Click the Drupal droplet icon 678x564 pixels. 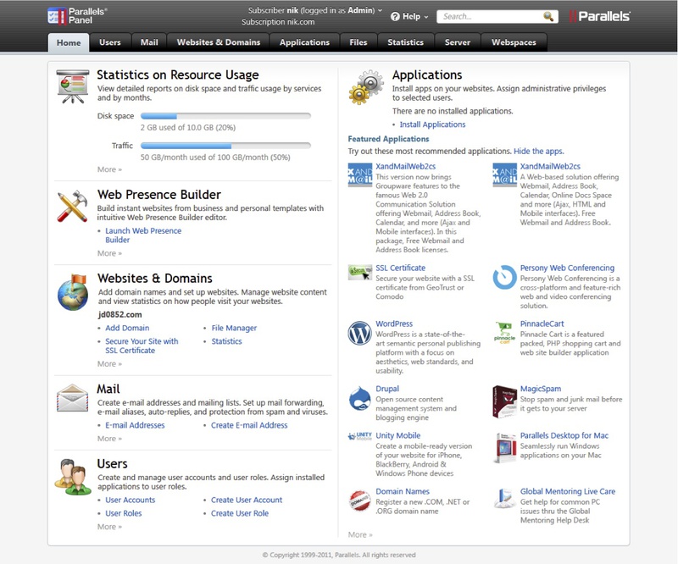359,398
